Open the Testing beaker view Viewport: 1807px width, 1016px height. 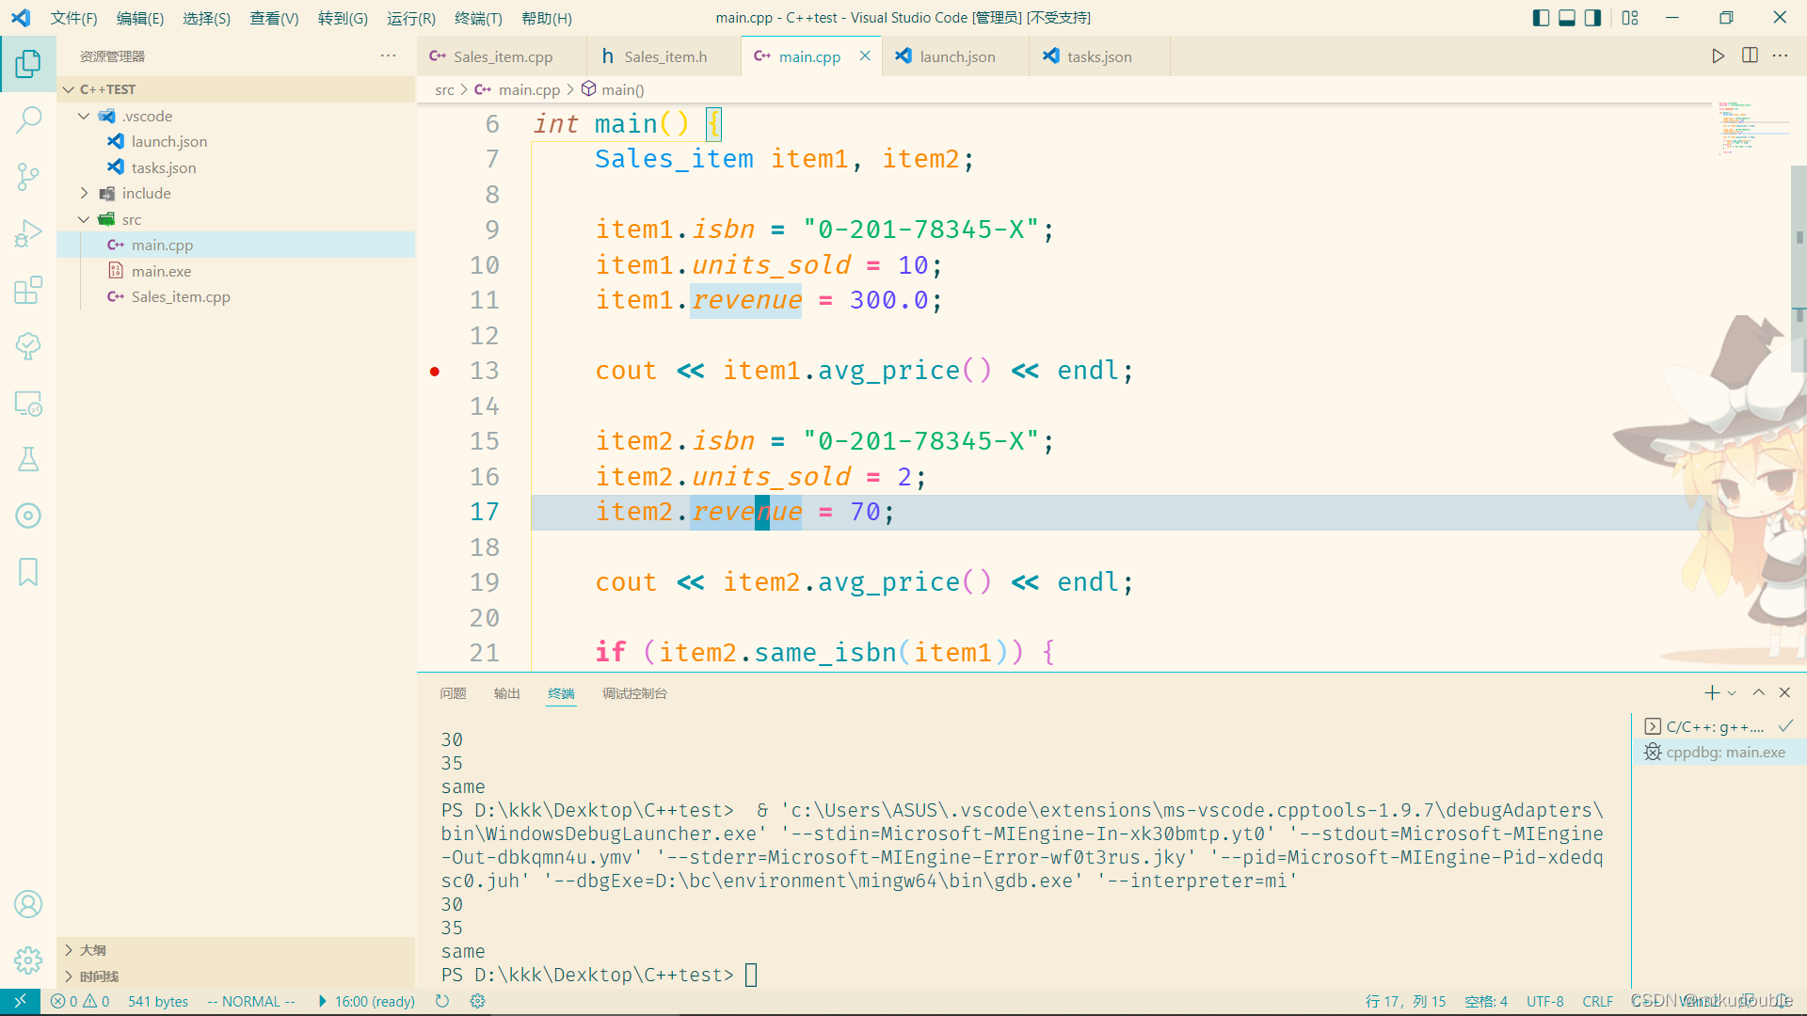[28, 459]
